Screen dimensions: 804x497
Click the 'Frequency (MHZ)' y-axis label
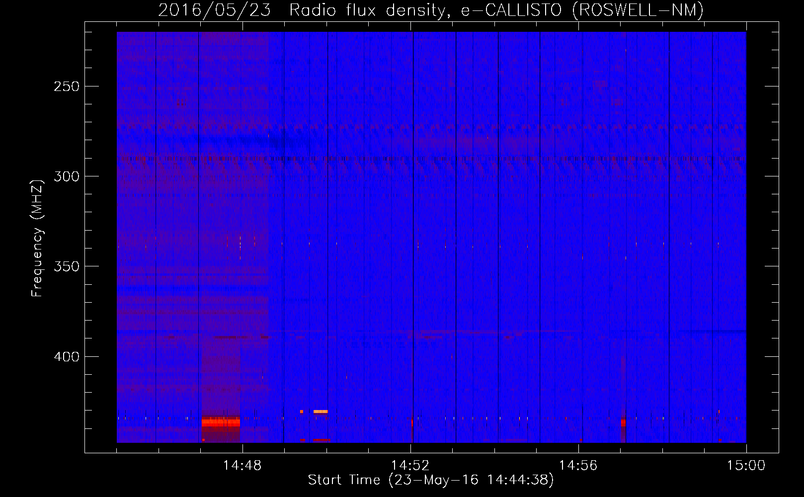[x=37, y=239]
